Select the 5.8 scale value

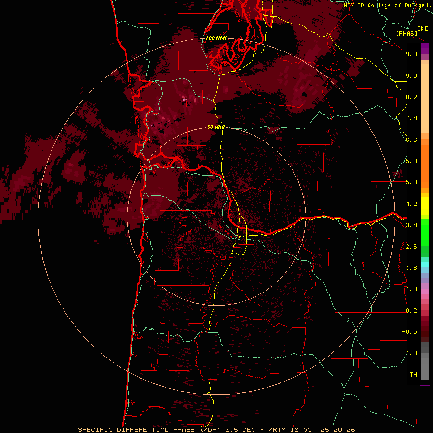coord(411,161)
